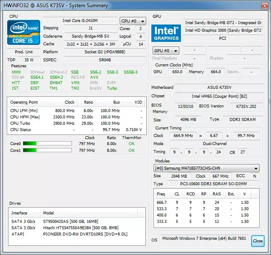
Task: Click the GPU memory clock 664.0 value
Action: tap(216, 72)
